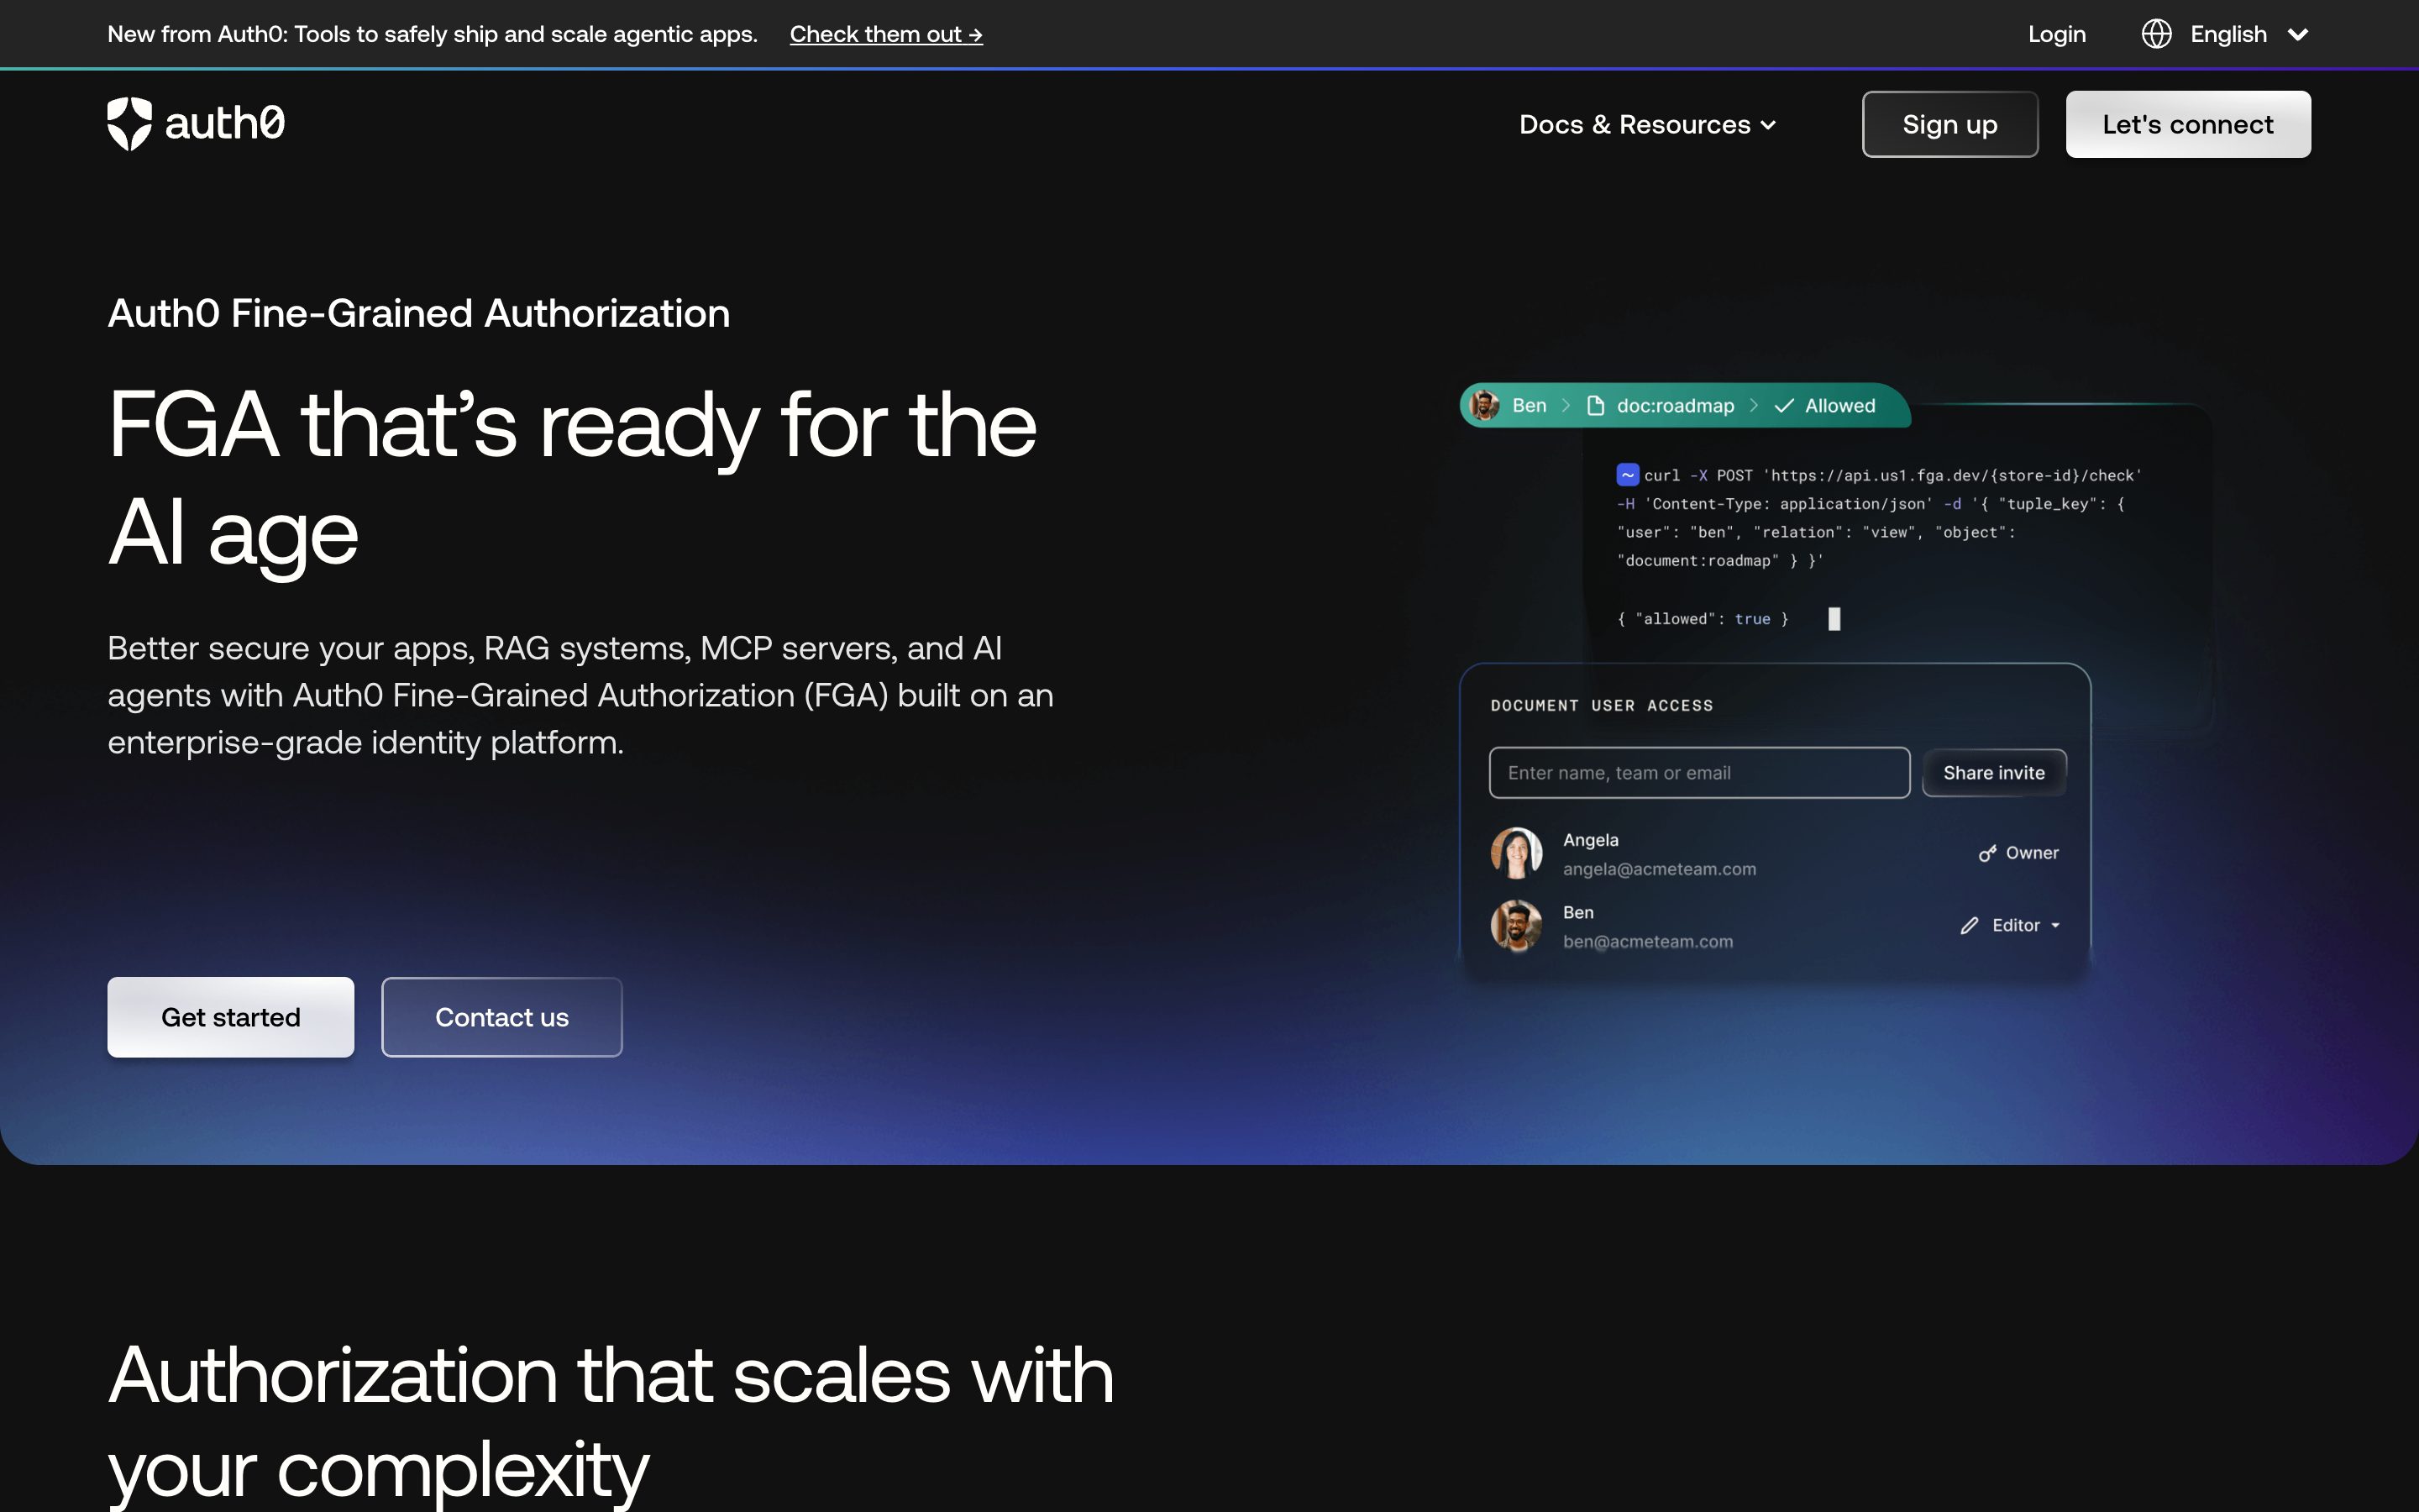The image size is (2419, 1512).
Task: Click the Sign up button
Action: [x=1949, y=124]
